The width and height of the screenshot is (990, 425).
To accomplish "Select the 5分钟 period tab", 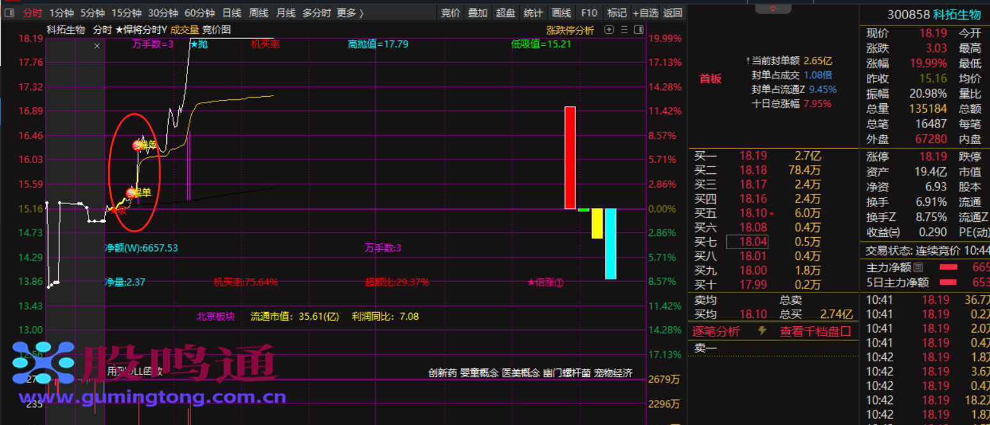I will 92,13.
